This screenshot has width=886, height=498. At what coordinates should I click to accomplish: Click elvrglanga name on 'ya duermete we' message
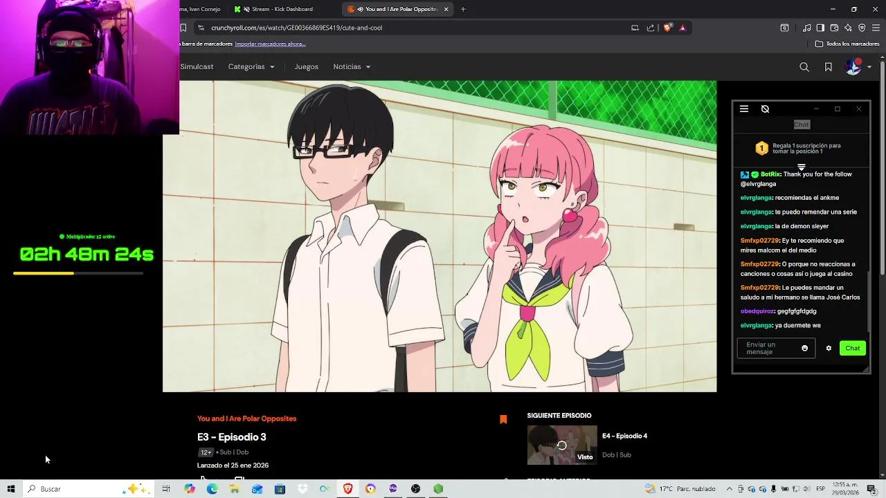pos(756,325)
